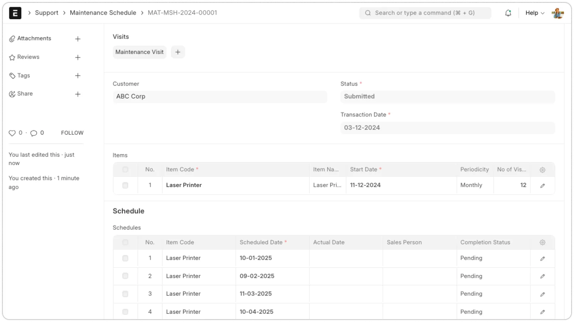Open the Help dropdown menu
The width and height of the screenshot is (574, 322).
pos(535,13)
